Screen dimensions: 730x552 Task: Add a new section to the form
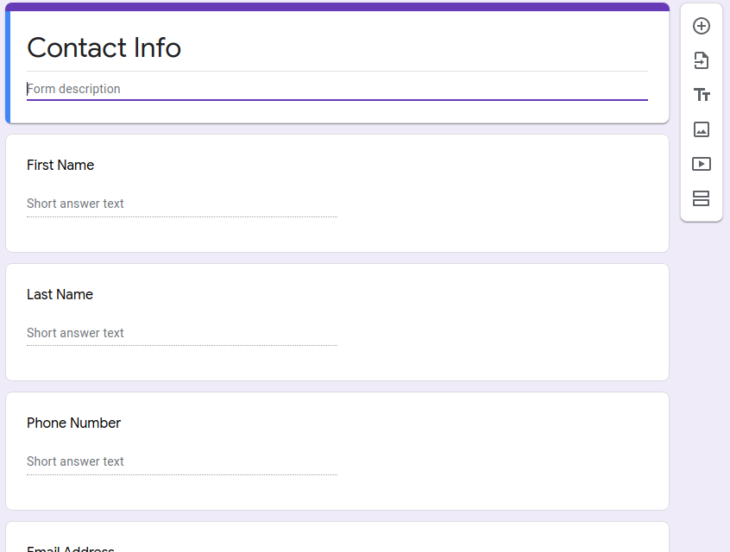pyautogui.click(x=701, y=198)
